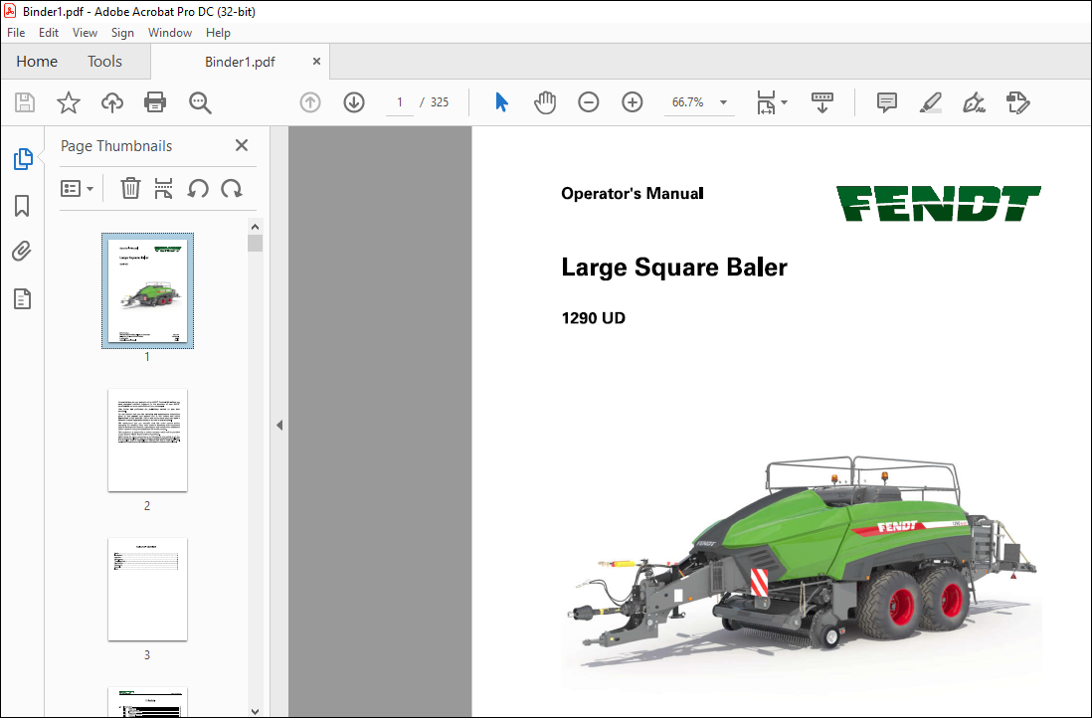Open the Sign menu
This screenshot has height=718, width=1092.
122,33
